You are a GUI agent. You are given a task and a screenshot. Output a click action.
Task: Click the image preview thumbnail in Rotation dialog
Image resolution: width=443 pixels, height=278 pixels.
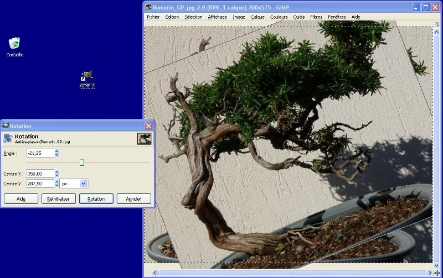pos(144,139)
